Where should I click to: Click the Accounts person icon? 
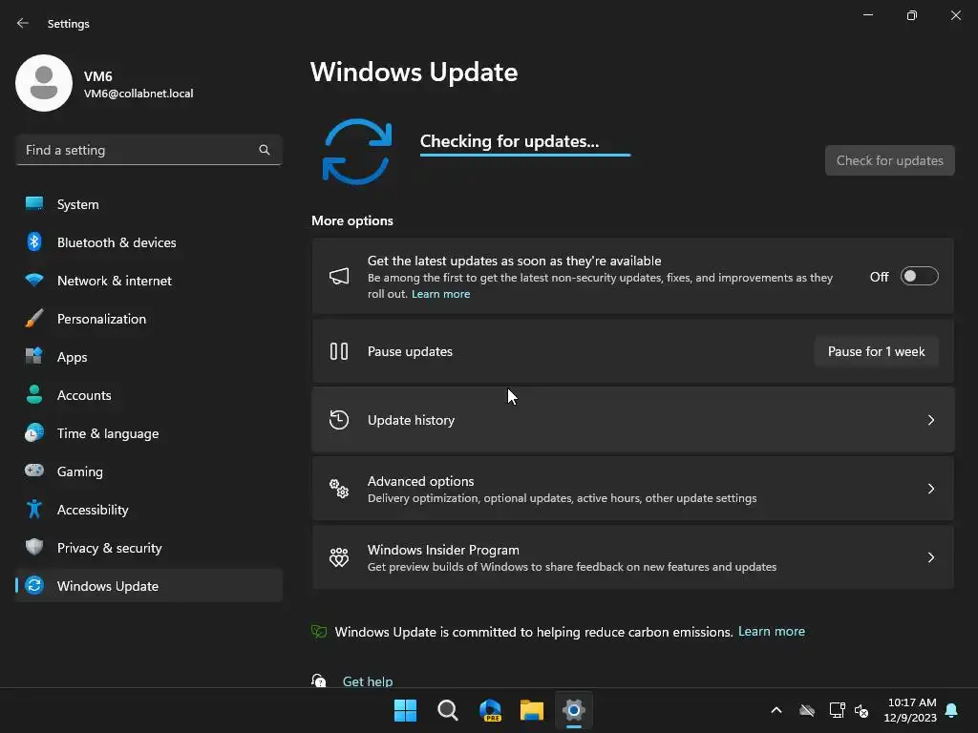click(x=34, y=394)
